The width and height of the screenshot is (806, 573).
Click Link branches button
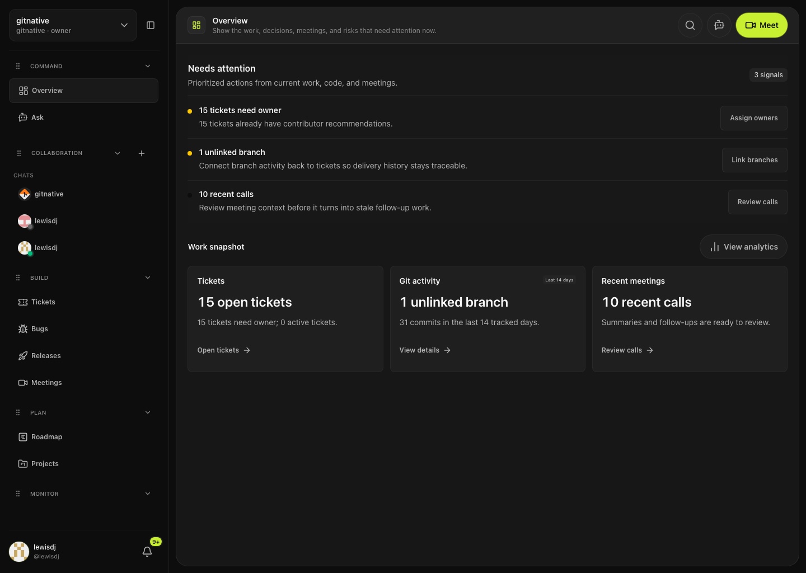(x=755, y=160)
